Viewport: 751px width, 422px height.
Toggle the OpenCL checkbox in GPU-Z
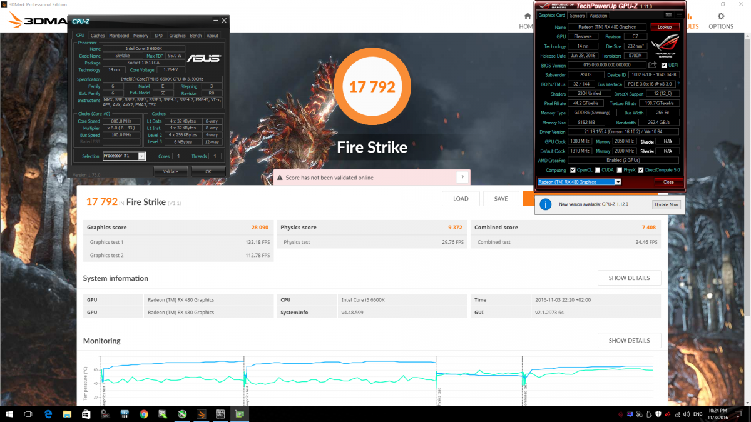[573, 170]
